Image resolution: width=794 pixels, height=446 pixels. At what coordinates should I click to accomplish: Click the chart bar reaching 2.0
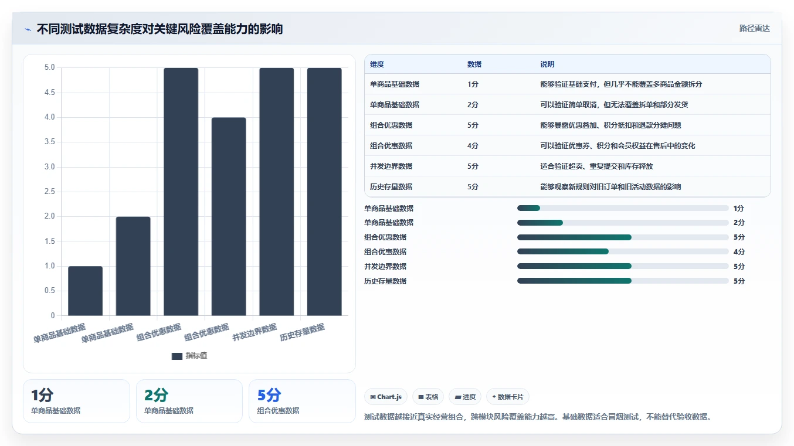pos(133,266)
